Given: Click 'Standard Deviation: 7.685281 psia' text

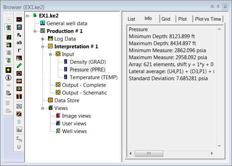Looking at the screenshot, I should click(168, 78).
